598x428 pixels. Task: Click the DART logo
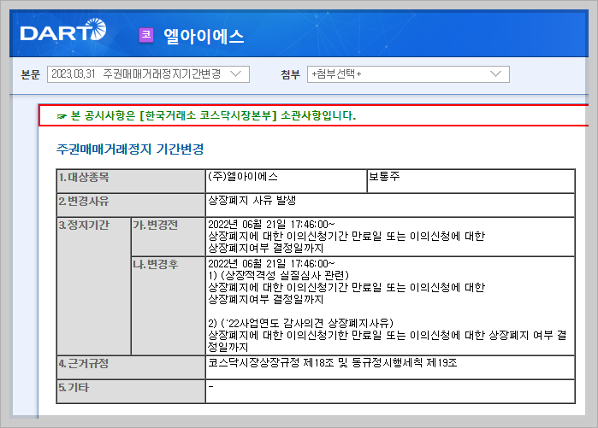63,30
